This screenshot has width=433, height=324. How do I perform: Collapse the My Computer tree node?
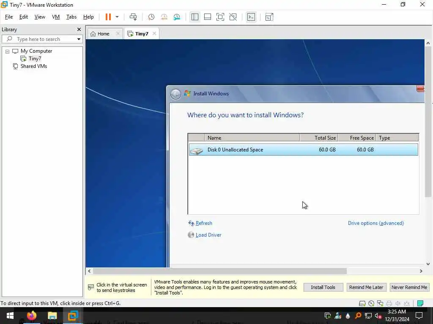coord(8,51)
